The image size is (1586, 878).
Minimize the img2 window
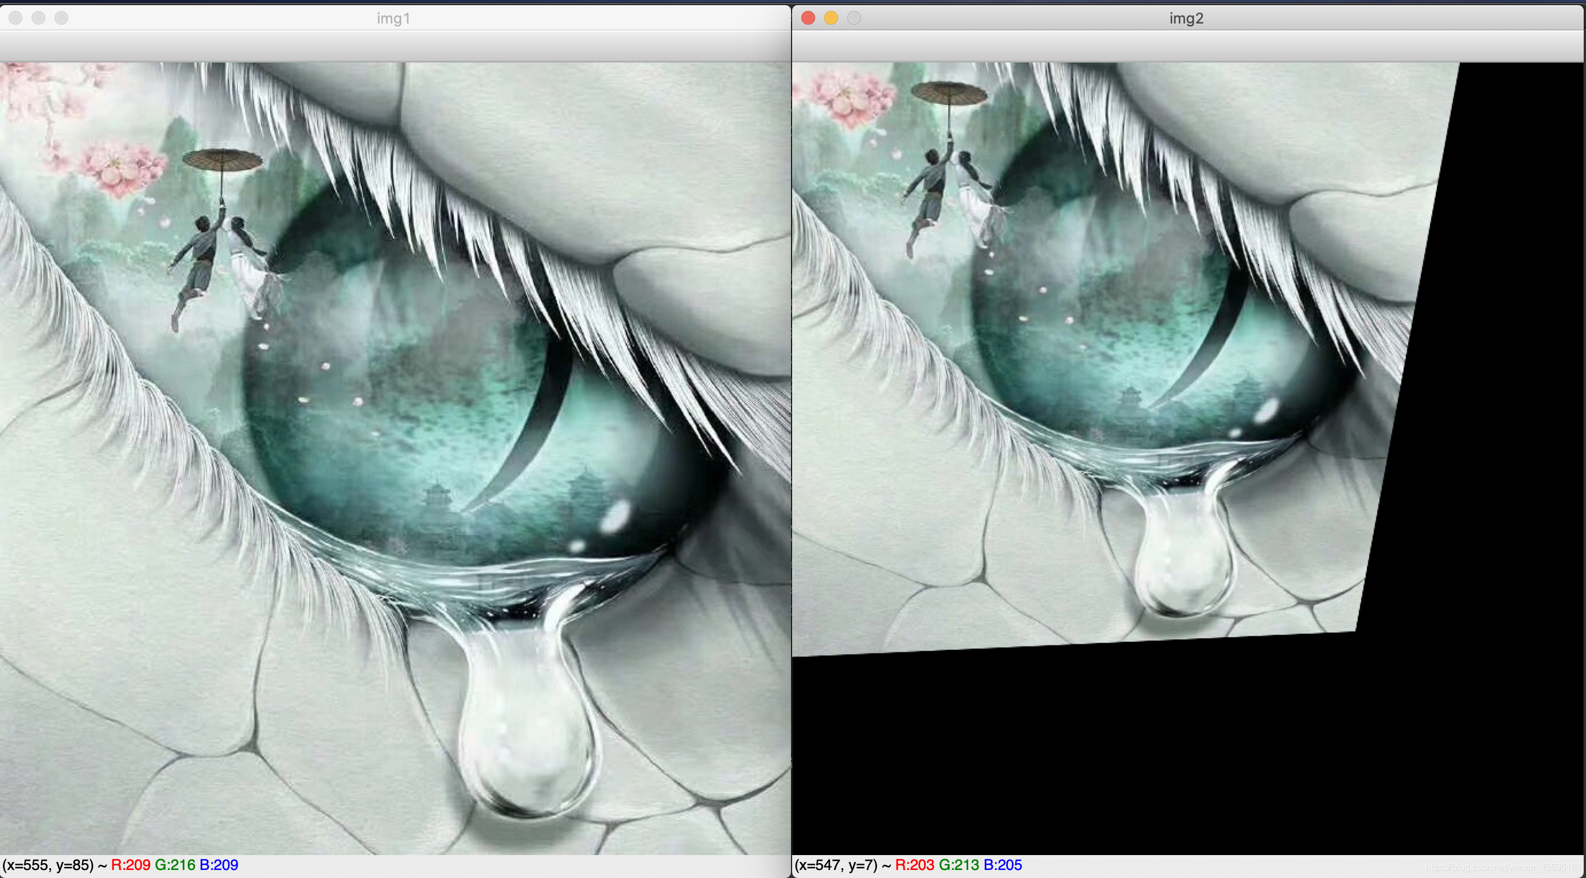(x=831, y=18)
